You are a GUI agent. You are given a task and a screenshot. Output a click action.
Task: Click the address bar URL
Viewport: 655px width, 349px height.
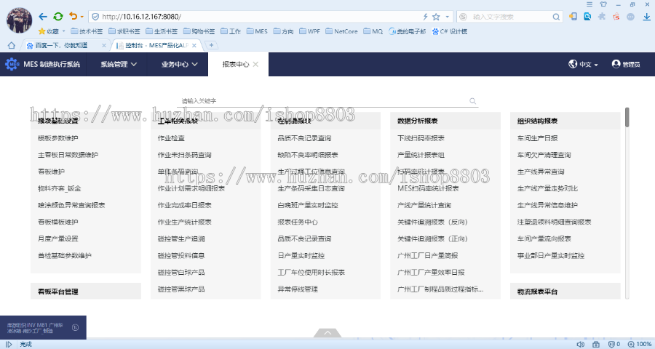142,17
